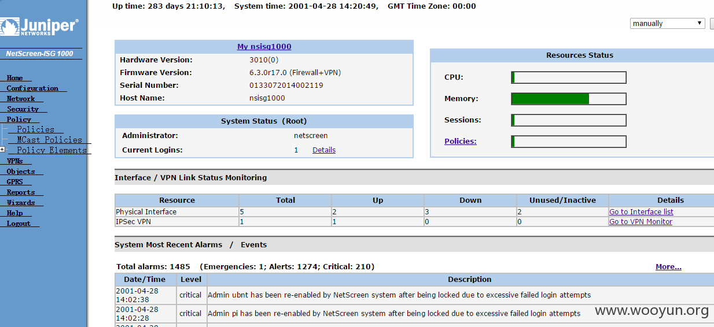Click the Unused/Inactive column header
Screen dimensions: 714x327
pos(562,200)
